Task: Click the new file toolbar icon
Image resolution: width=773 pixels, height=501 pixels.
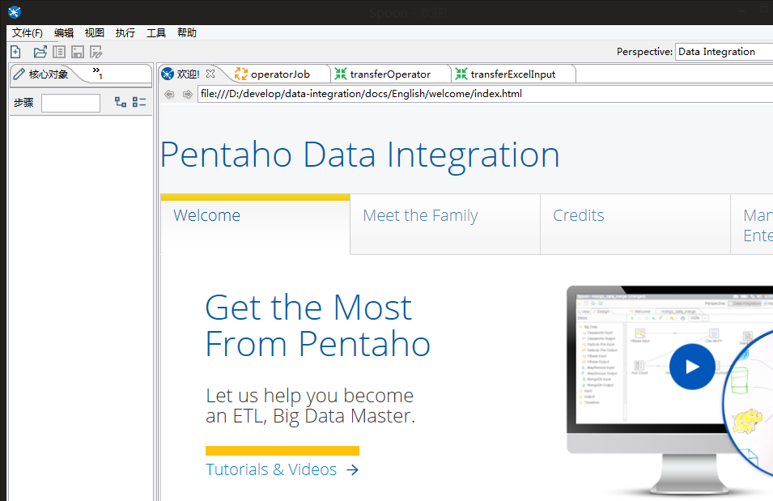Action: tap(15, 52)
